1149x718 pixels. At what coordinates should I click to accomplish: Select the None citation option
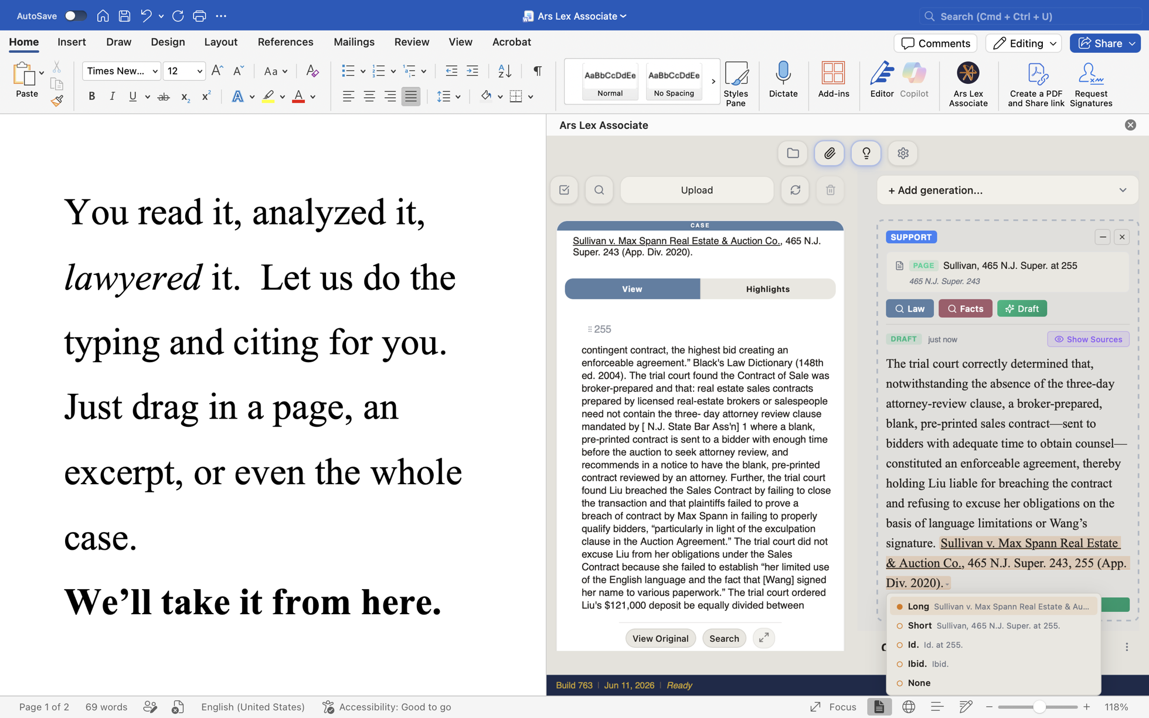994,682
